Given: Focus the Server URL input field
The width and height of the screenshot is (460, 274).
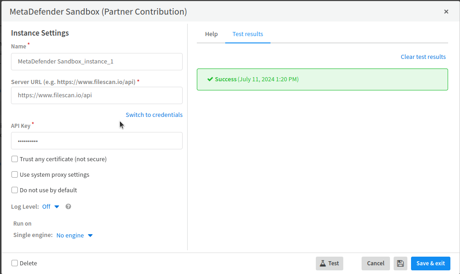Looking at the screenshot, I should pyautogui.click(x=97, y=95).
